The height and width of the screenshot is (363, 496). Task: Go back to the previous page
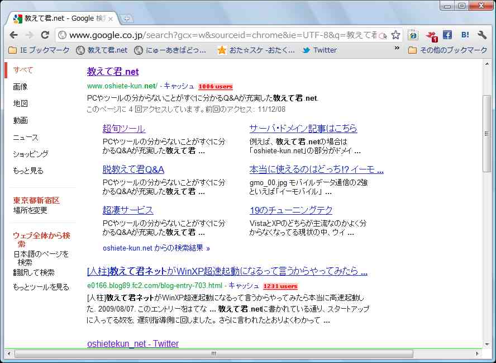coord(13,35)
